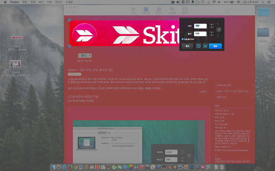Open the Help menu in the menu bar

pos(69,2)
